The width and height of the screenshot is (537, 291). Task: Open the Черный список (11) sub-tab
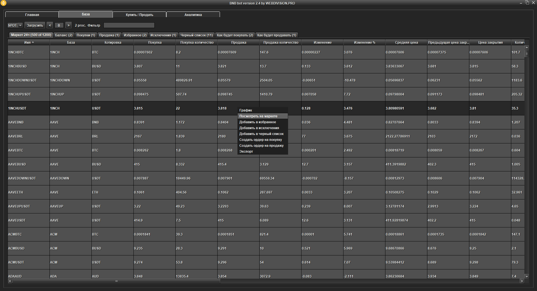196,35
